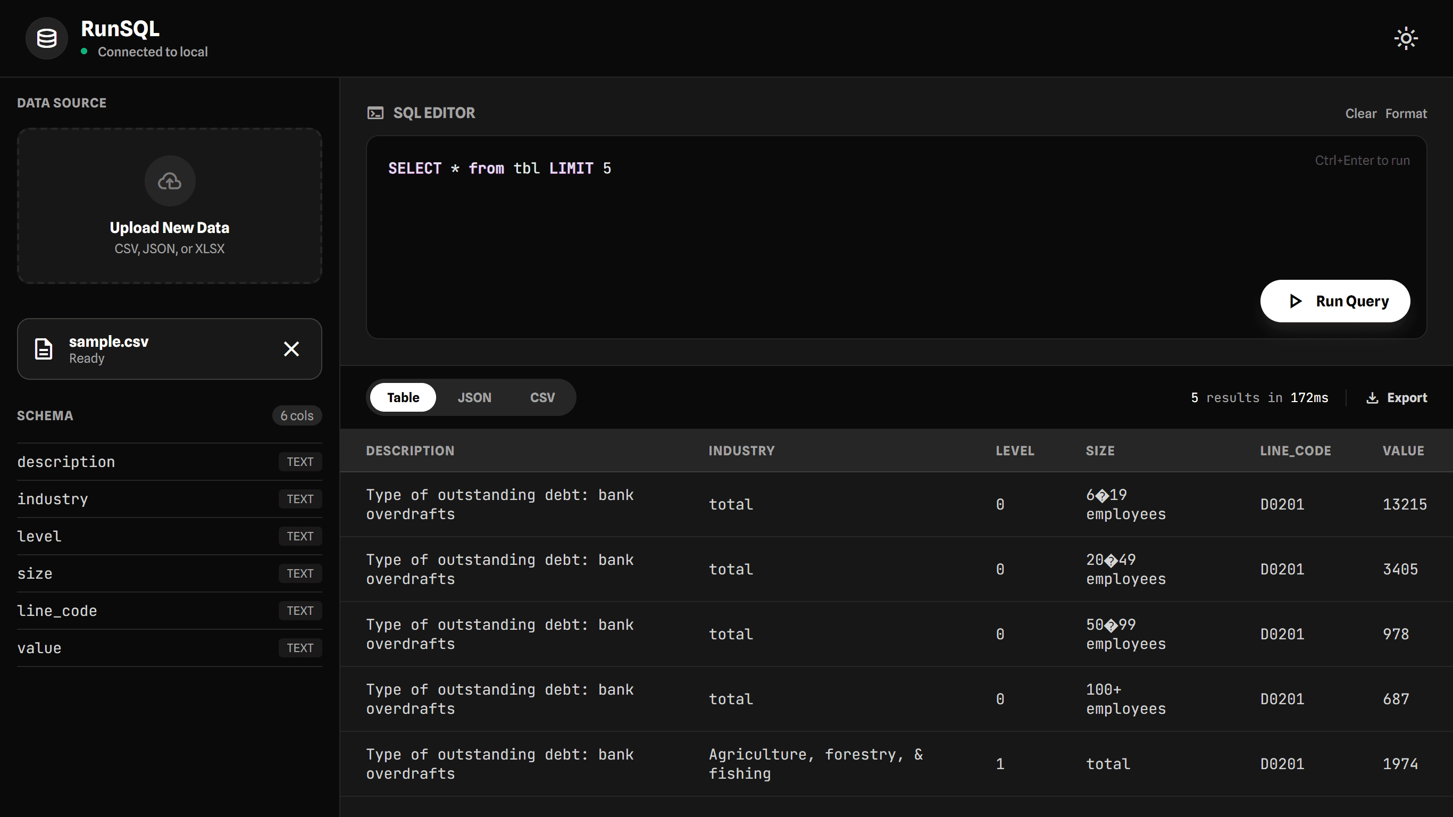The height and width of the screenshot is (817, 1453).
Task: Click value cell 687
Action: [1396, 699]
